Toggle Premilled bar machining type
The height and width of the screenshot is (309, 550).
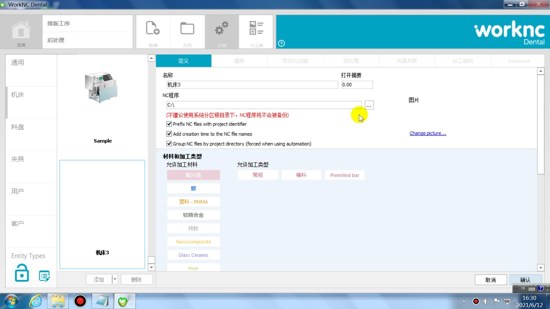pos(345,175)
